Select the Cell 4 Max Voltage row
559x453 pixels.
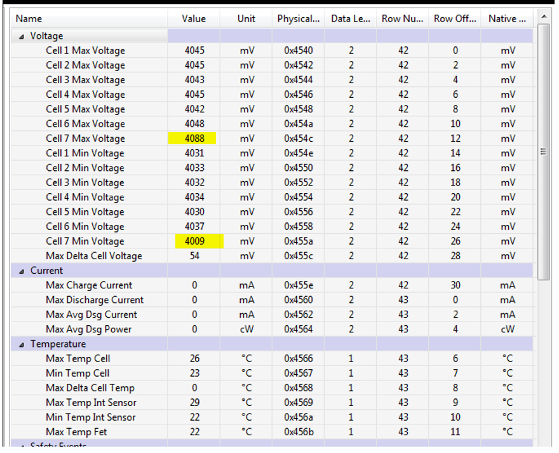pyautogui.click(x=272, y=94)
